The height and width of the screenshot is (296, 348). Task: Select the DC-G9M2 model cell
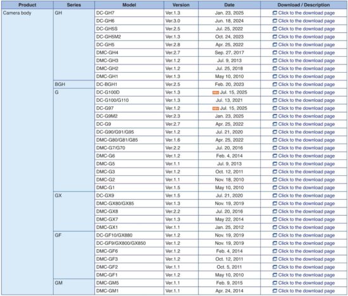[x=129, y=116]
